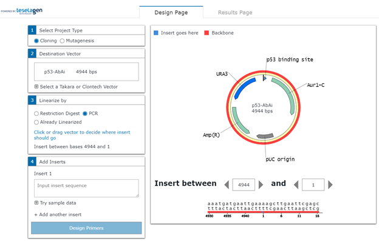Expand Try sample data option

55,203
